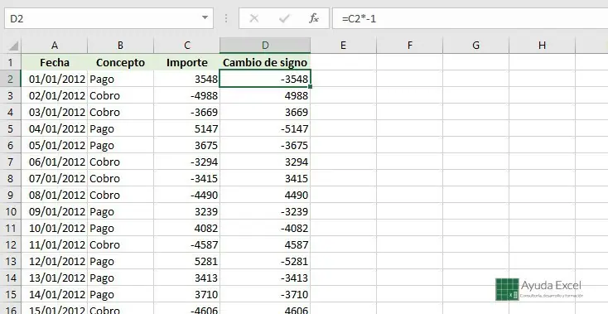Viewport: 608px width, 314px height.
Task: Select sign-change cell with -3239
Action: click(x=265, y=211)
